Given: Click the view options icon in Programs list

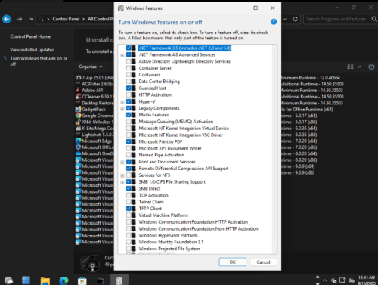Looking at the screenshot, I should pyautogui.click(x=350, y=67).
